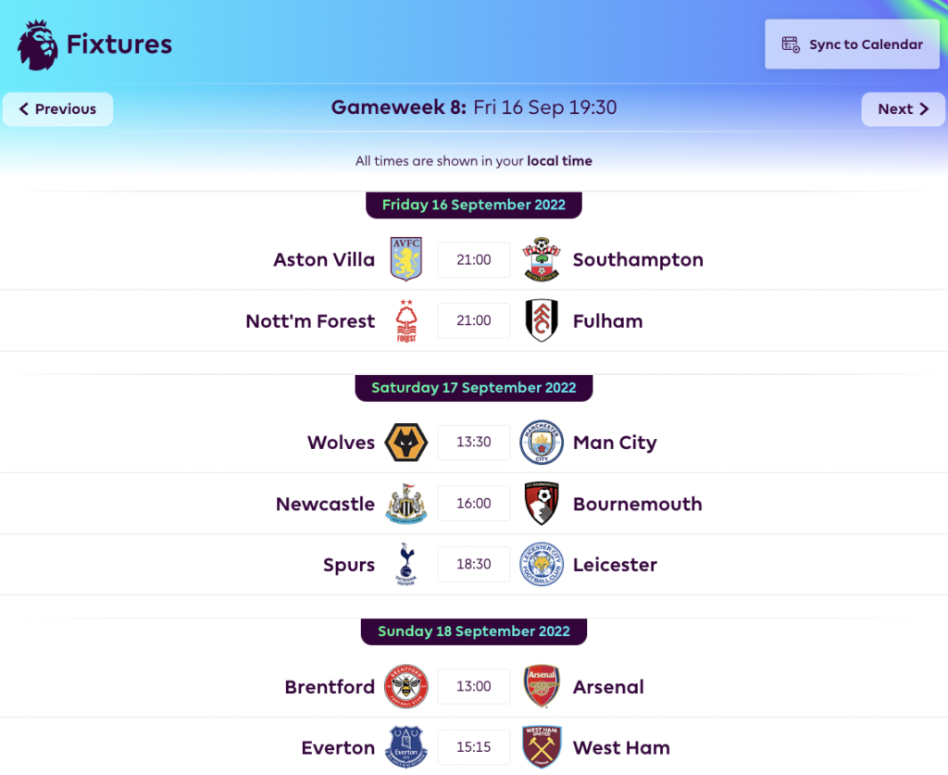Go to the Previous gameweek
The image size is (948, 775).
(x=57, y=108)
